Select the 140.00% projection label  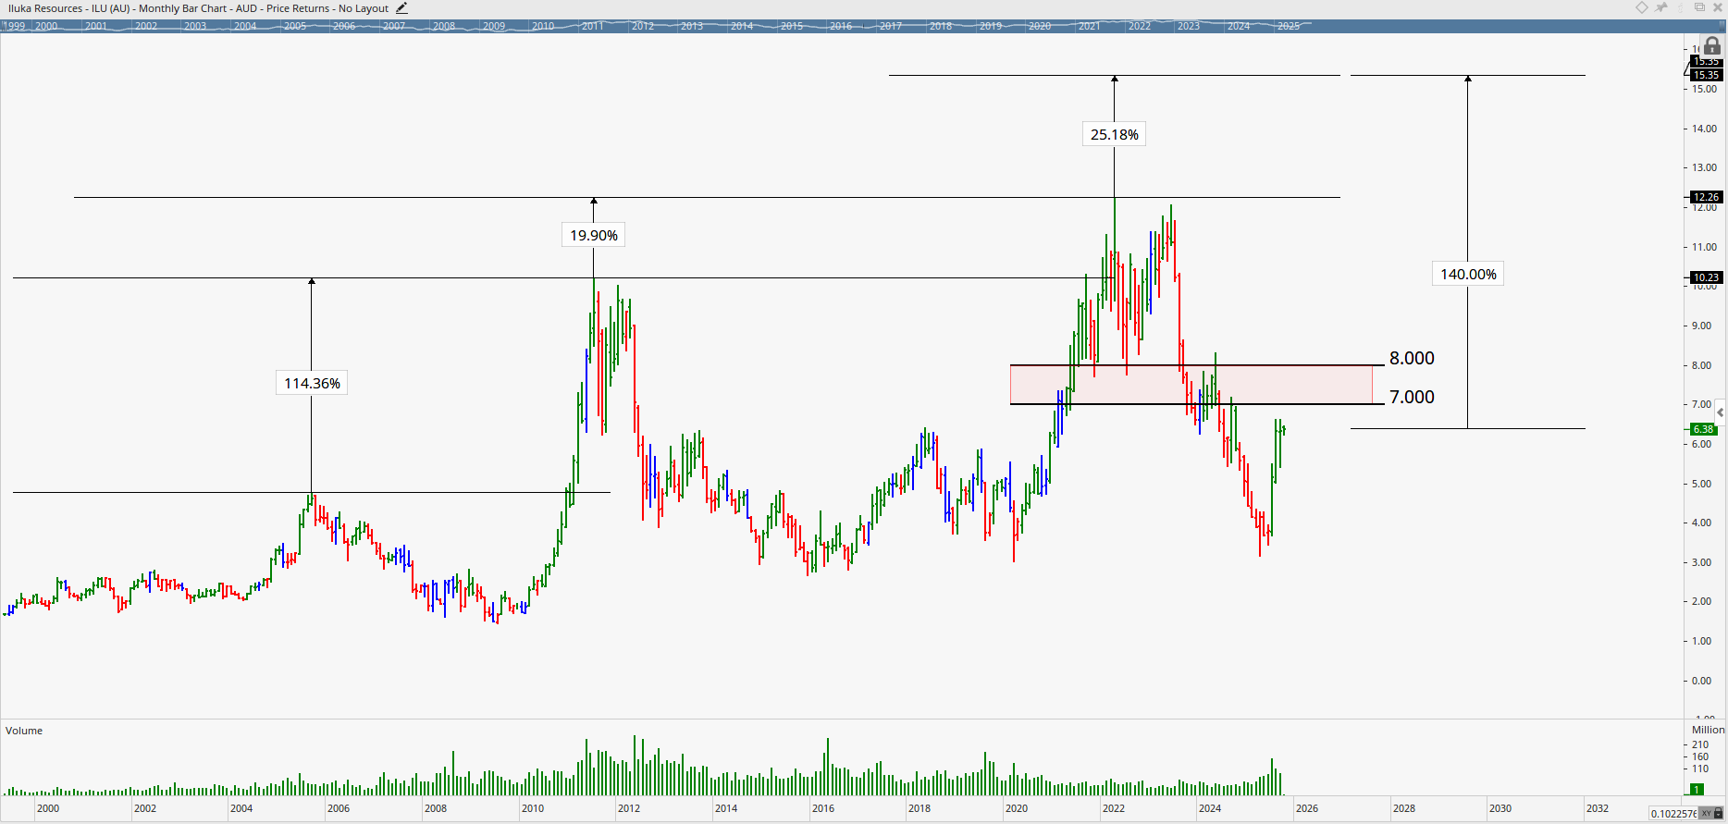(1468, 274)
